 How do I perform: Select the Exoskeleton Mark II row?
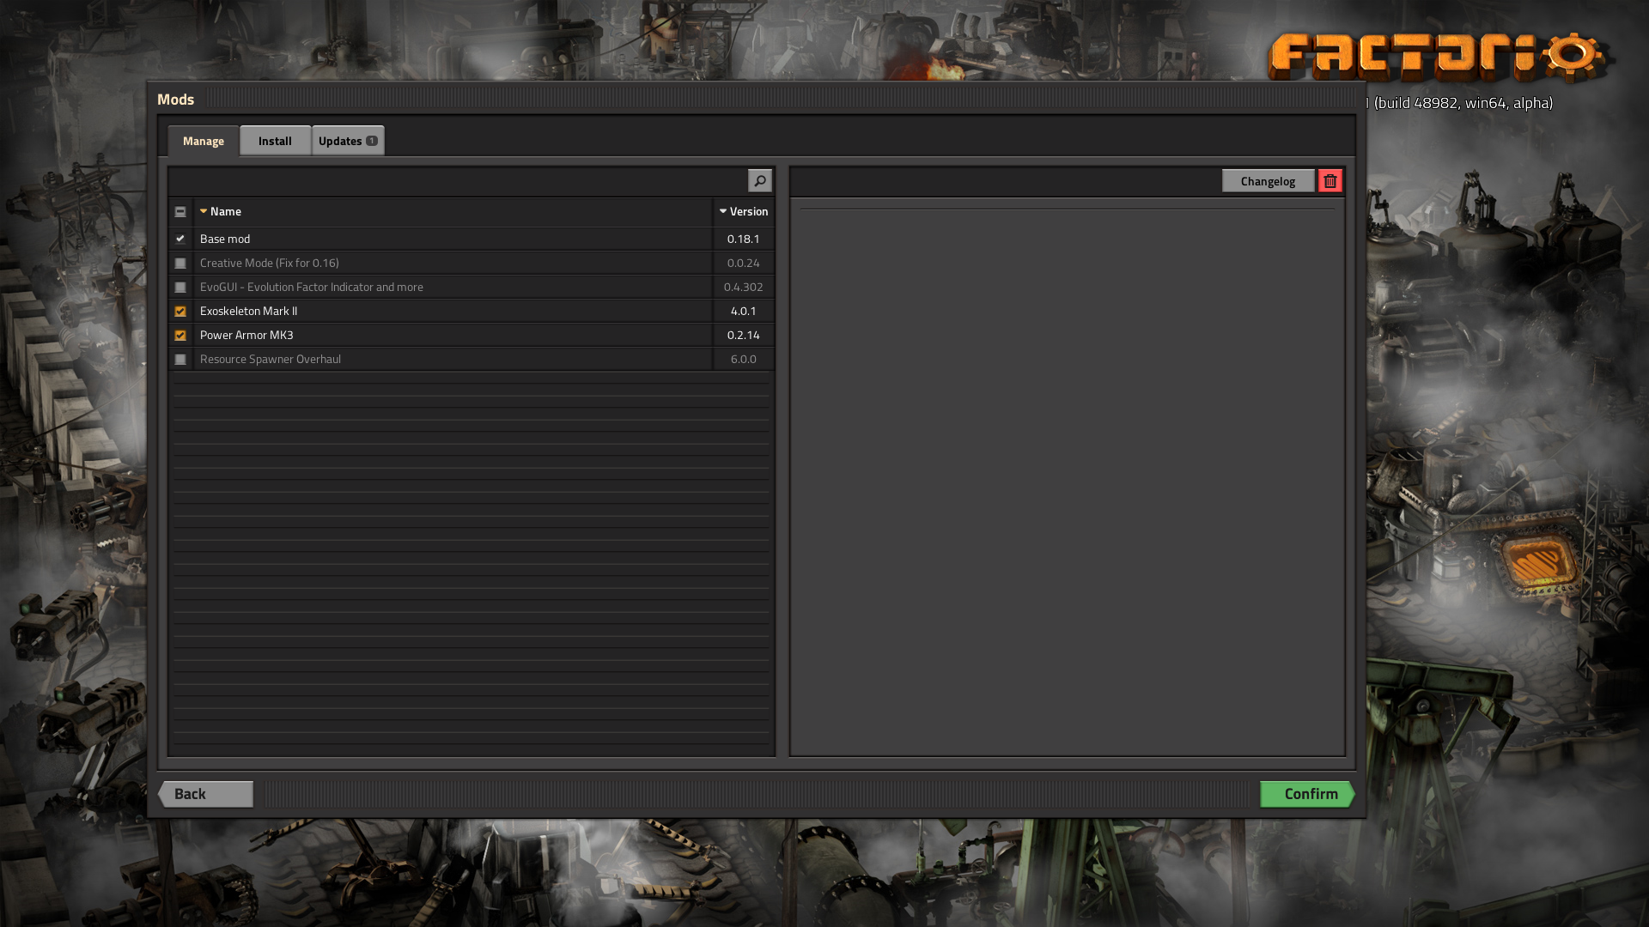(472, 311)
